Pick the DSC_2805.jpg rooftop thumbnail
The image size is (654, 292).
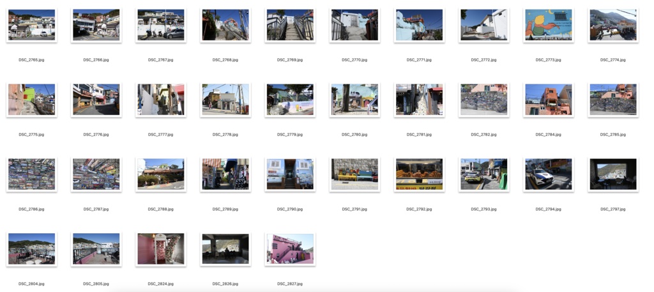coord(96,249)
